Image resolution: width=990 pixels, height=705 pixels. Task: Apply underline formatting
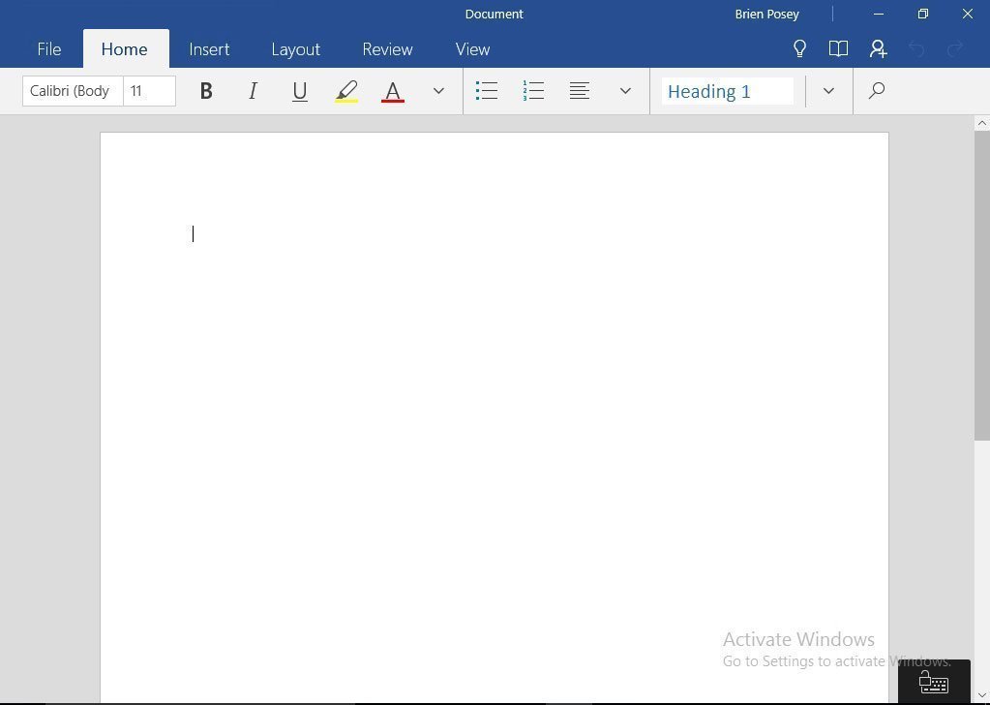(299, 90)
